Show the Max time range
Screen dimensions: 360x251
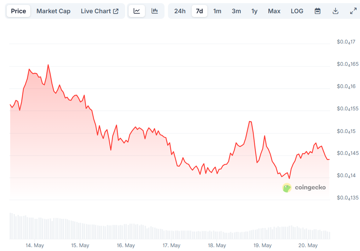(274, 11)
